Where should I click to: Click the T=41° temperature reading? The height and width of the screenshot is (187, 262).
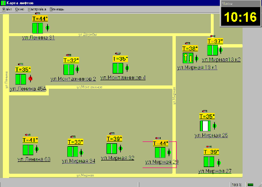point(30,140)
